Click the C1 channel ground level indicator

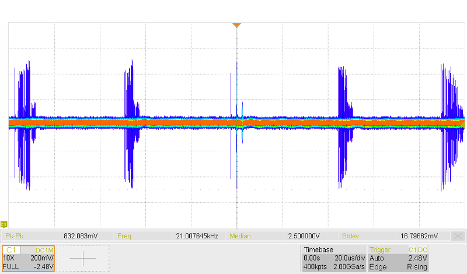click(4, 224)
